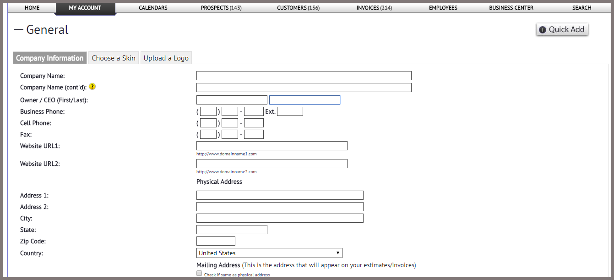Click the Business Phone Ext. field
Image resolution: width=614 pixels, height=280 pixels.
tap(290, 111)
